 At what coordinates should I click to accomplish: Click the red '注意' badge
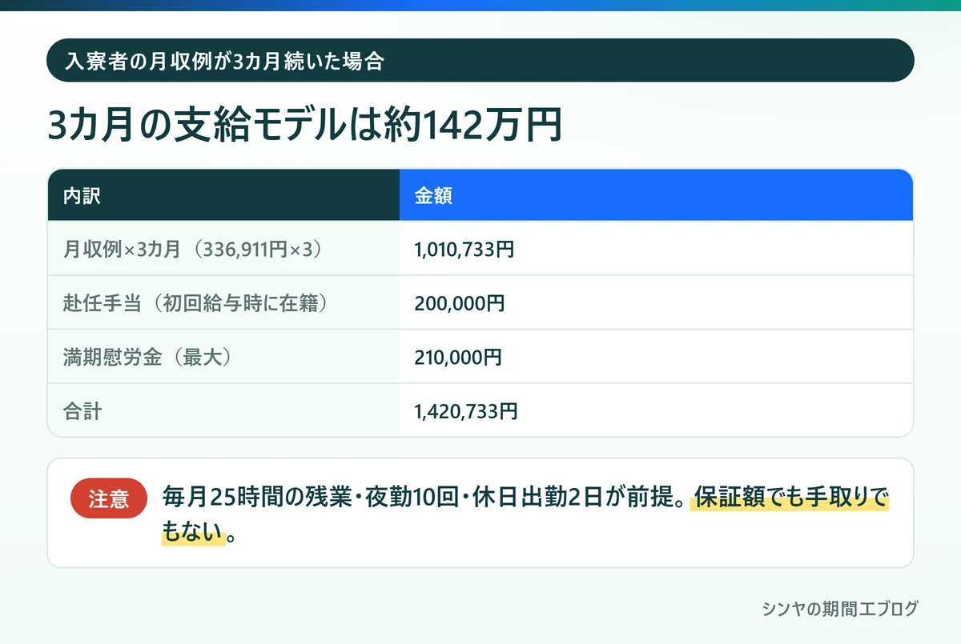109,499
